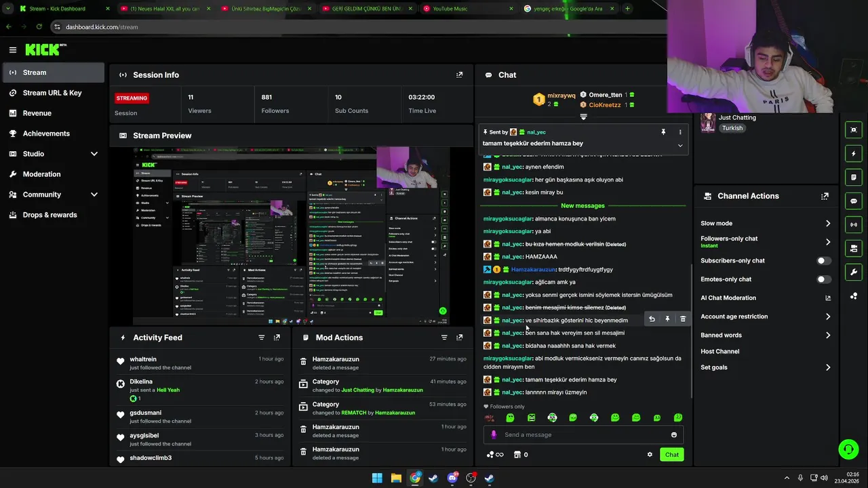Pop out the Channel Actions panel

click(x=825, y=196)
